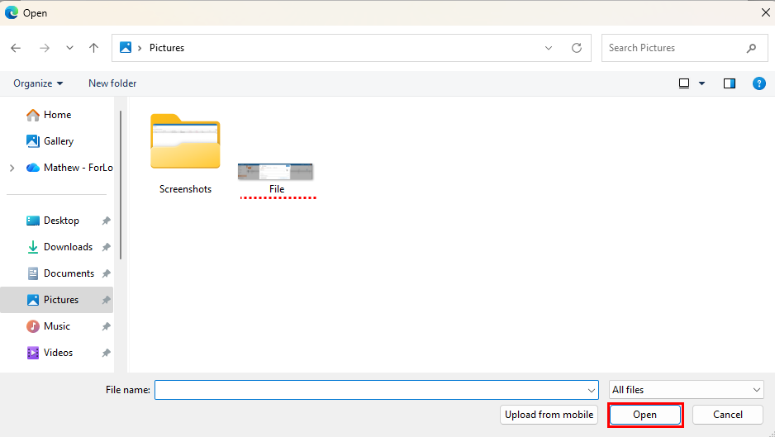Expand the Mathew OneDrive tree node

coord(12,168)
